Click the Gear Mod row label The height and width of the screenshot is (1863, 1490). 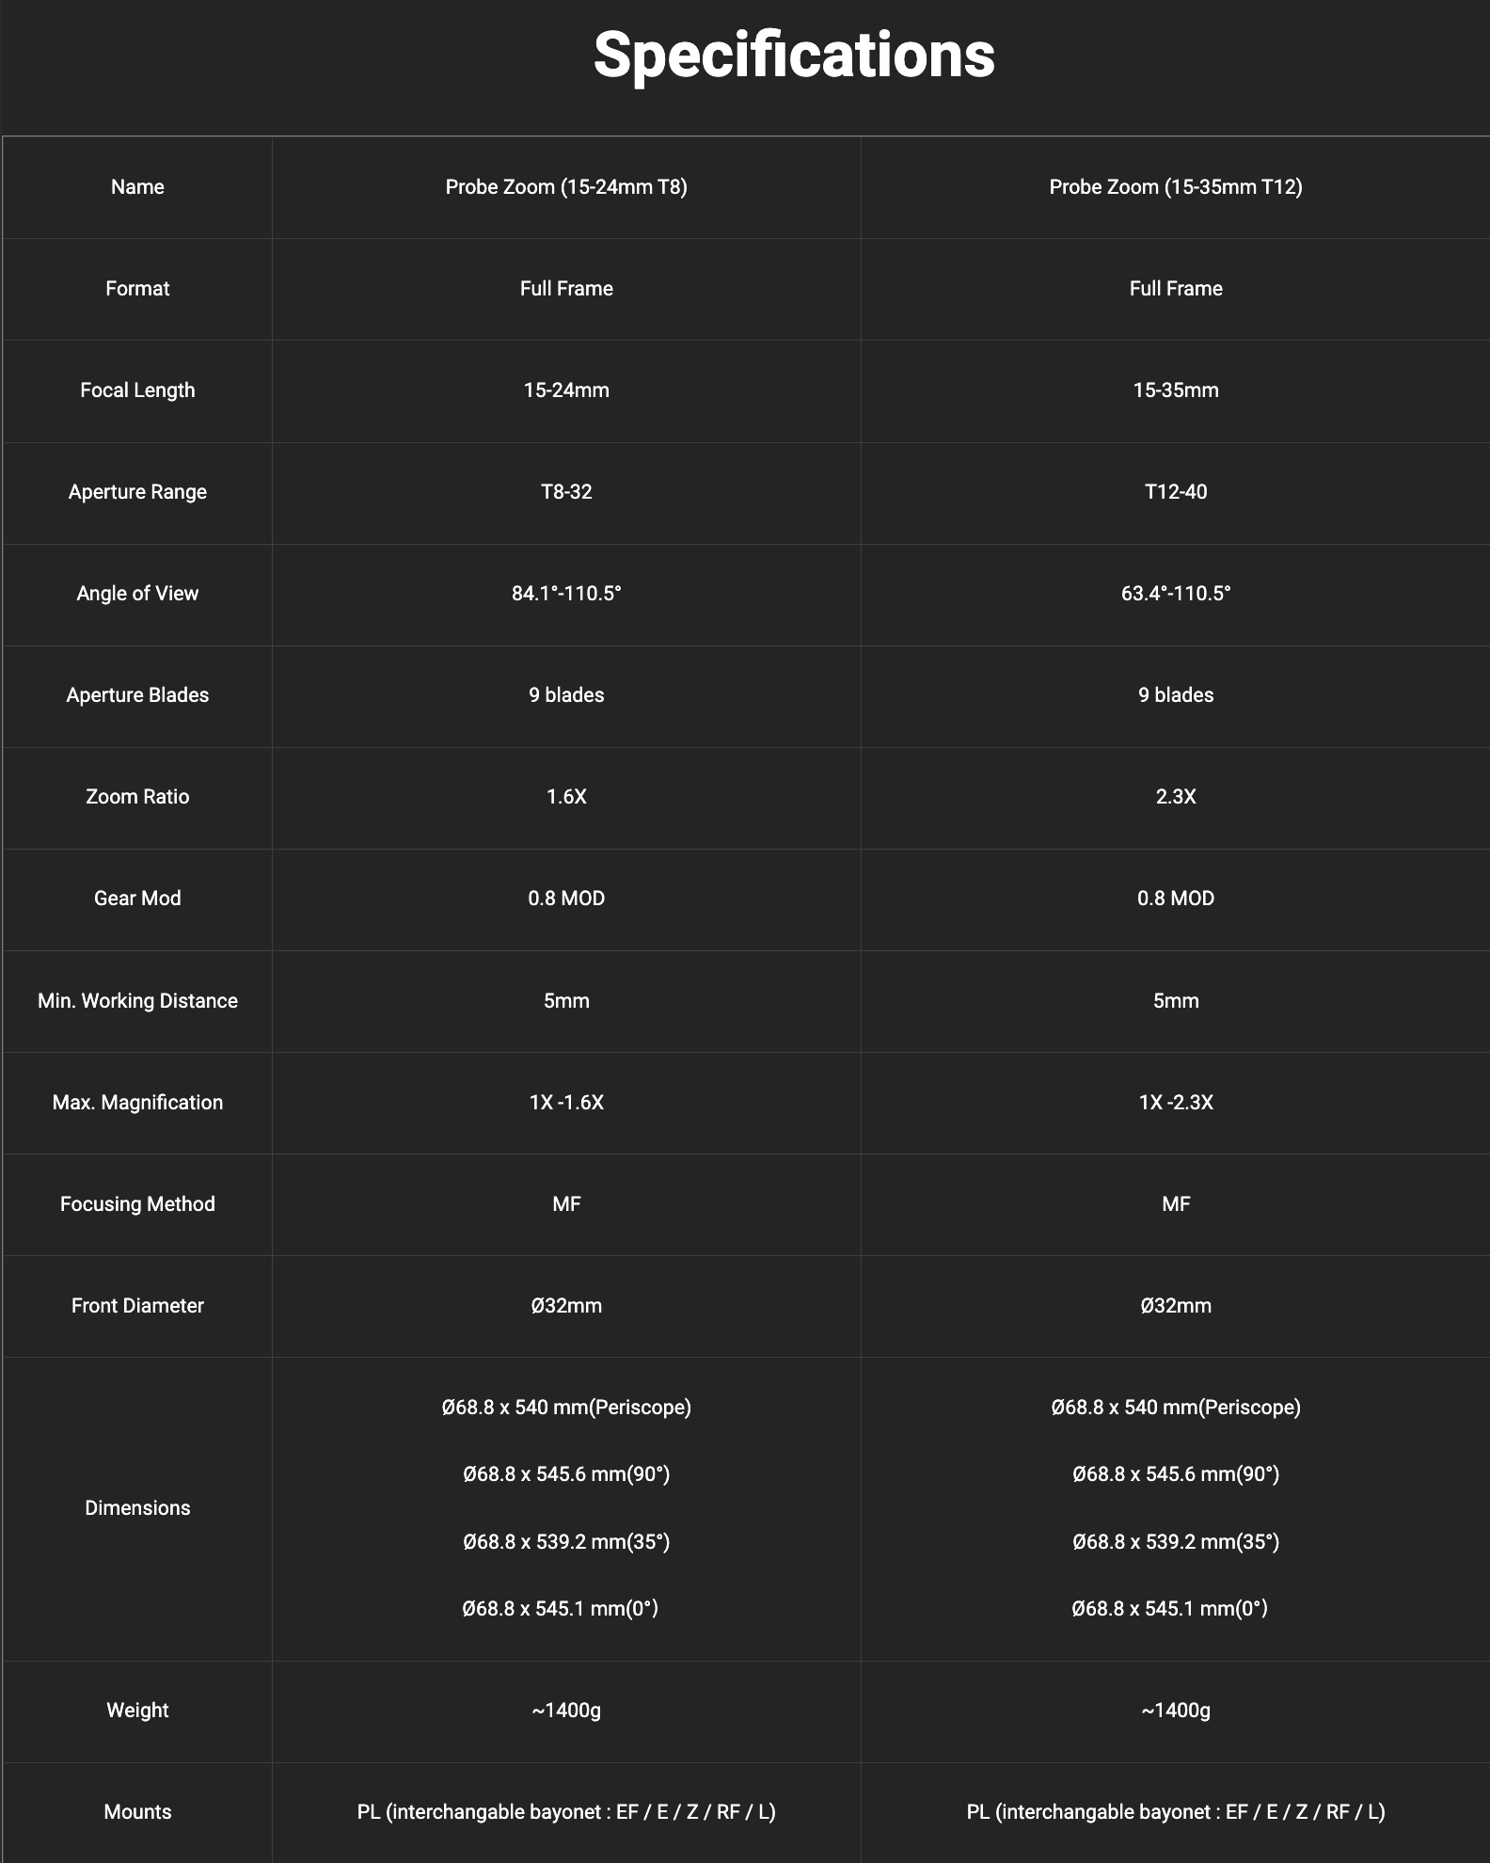(x=137, y=899)
